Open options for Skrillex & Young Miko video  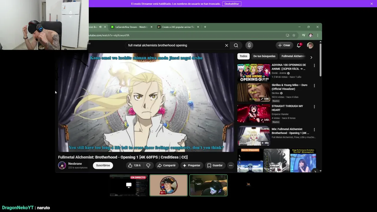[314, 86]
